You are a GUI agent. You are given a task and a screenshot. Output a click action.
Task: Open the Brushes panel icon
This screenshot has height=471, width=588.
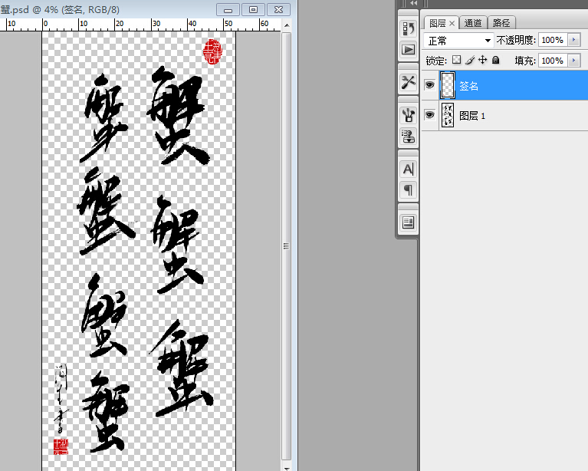408,115
